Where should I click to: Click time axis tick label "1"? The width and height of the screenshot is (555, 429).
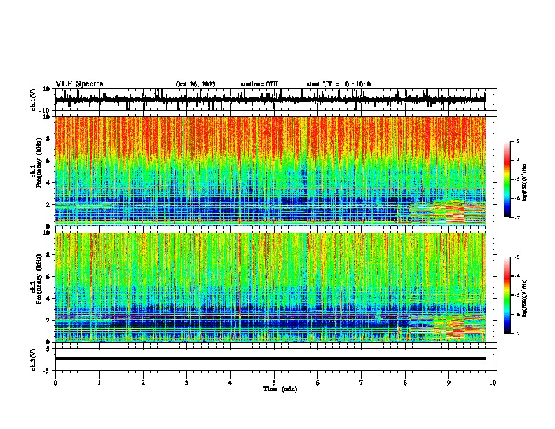pos(100,383)
